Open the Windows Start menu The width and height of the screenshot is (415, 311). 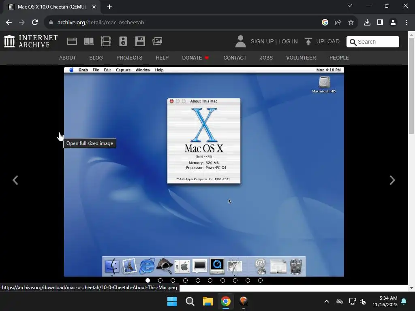point(172,301)
